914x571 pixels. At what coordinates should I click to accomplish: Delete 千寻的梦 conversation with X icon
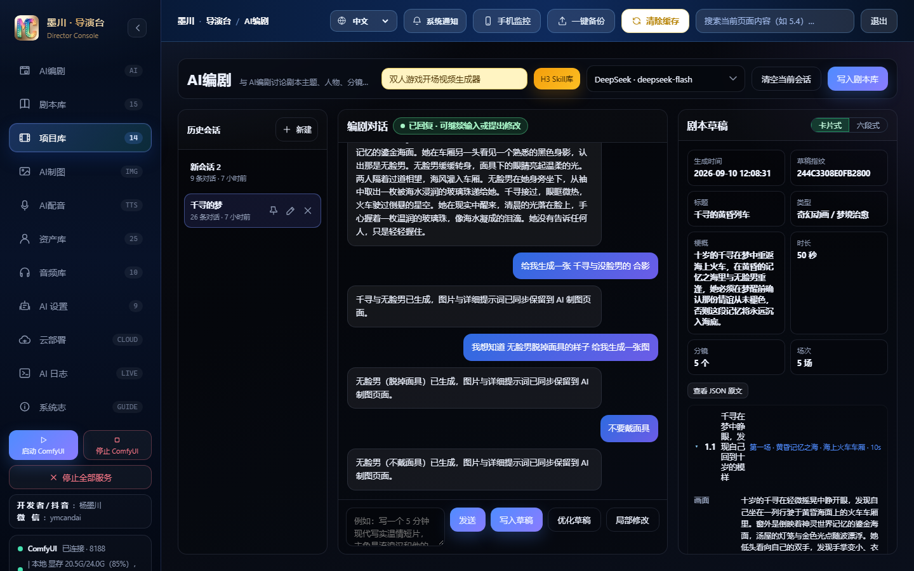point(308,211)
